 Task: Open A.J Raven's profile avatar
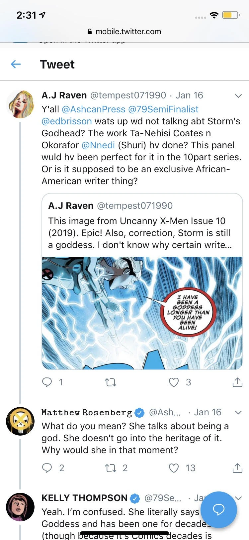(x=20, y=104)
